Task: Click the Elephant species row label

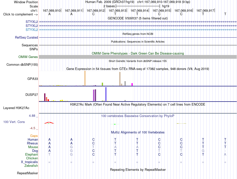Action: tap(32, 154)
